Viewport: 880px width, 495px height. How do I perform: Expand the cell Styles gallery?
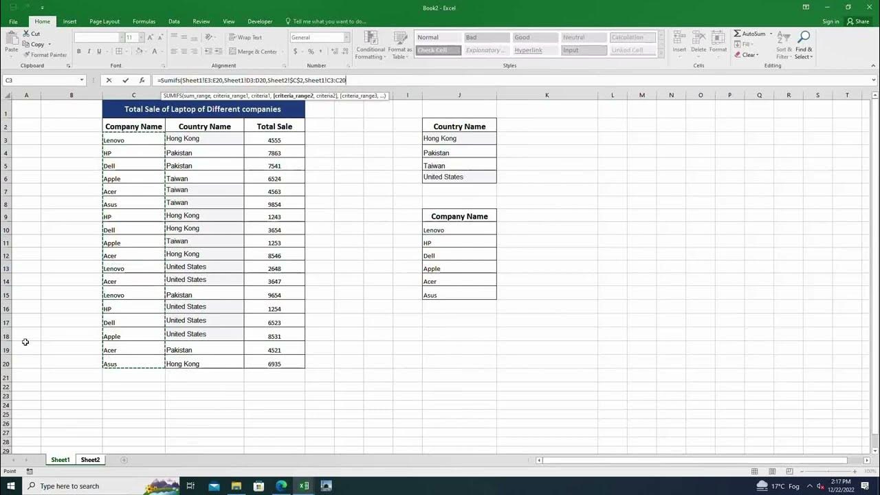point(661,54)
